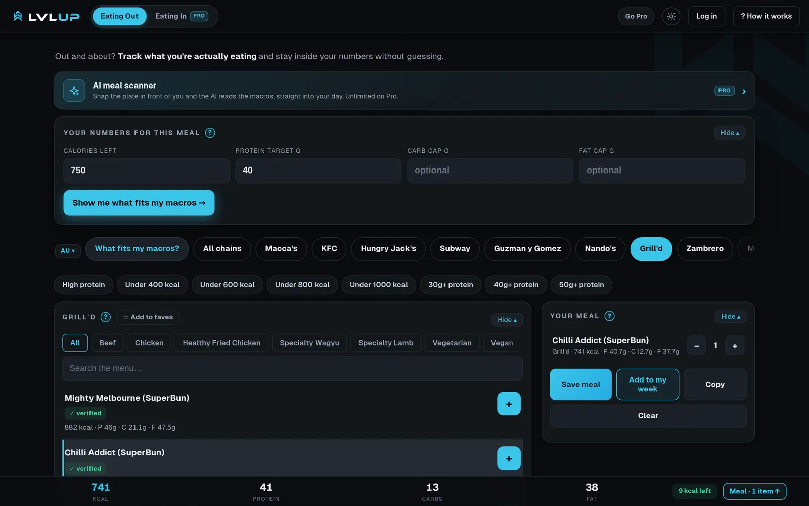
Task: Select the KFC chain
Action: tap(329, 249)
